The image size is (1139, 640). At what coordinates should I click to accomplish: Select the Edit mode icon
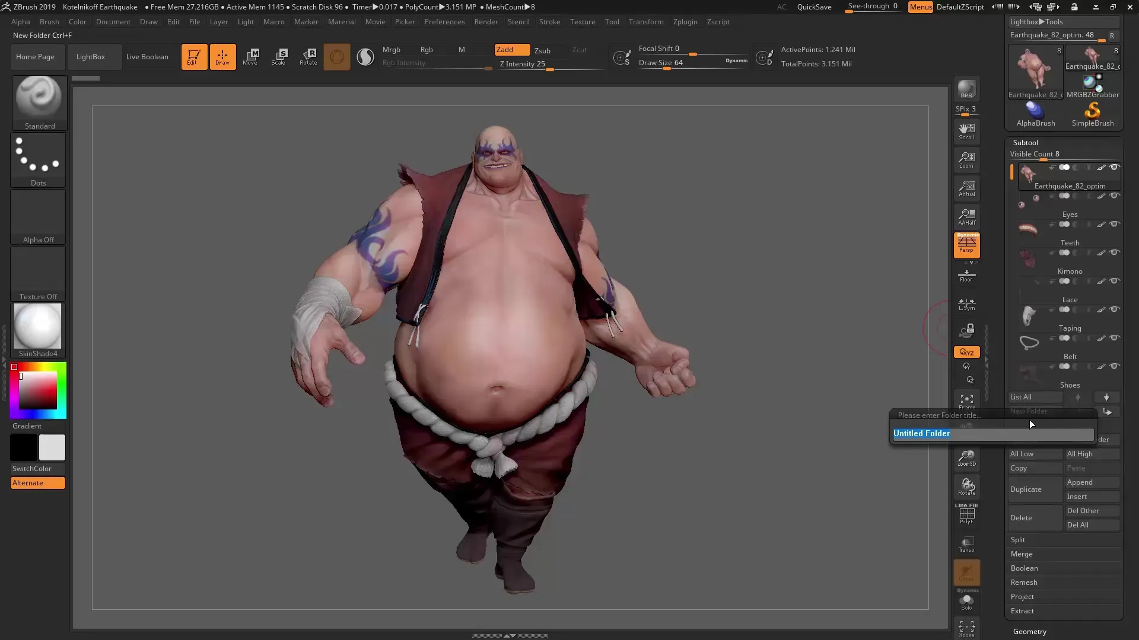194,57
